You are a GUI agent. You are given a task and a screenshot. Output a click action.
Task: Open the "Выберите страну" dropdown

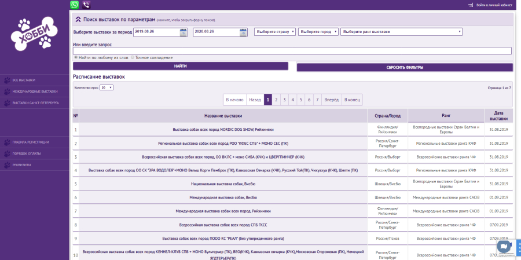275,32
